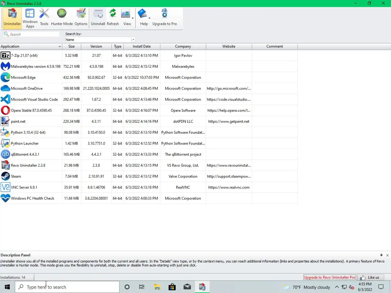
Task: Select the Python 3.10.4 icon
Action: click(5, 132)
